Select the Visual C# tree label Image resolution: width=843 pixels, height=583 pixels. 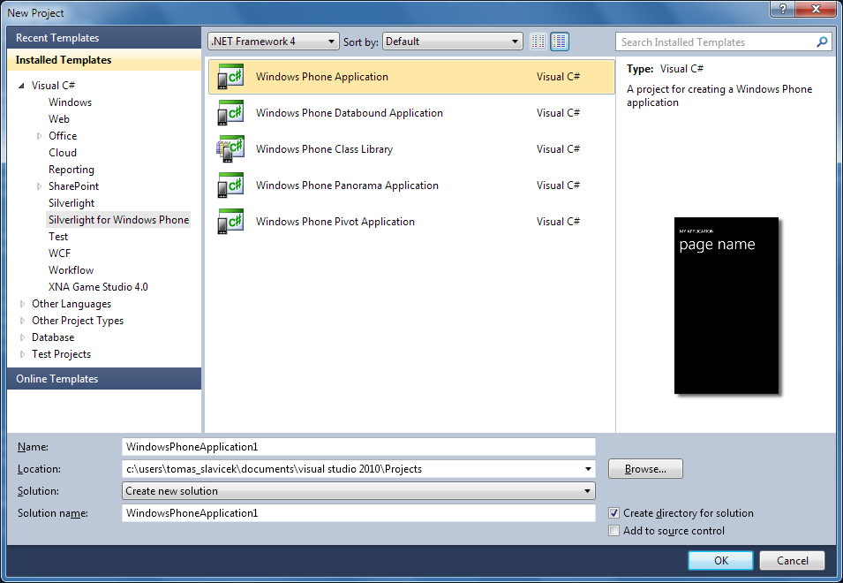click(x=53, y=86)
